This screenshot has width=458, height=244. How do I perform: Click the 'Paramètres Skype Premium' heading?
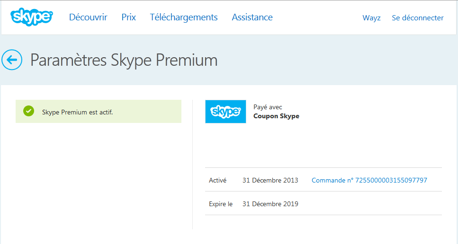[x=124, y=61]
